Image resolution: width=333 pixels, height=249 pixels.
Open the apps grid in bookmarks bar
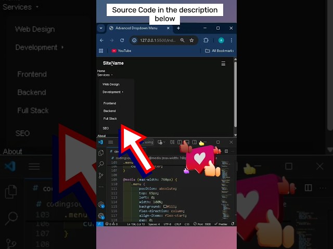101,51
